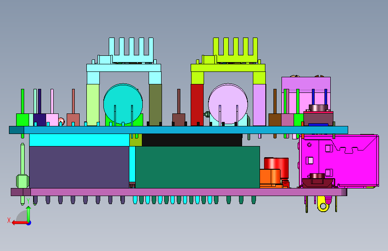Screen dimensions: 388x251
Task: Select the light cyan heatsink fins
Action: tap(131, 50)
